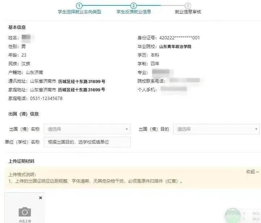Screen dimensions: 261x223
Task: Click the 山东青年政治学院 school name
Action: (x=175, y=47)
